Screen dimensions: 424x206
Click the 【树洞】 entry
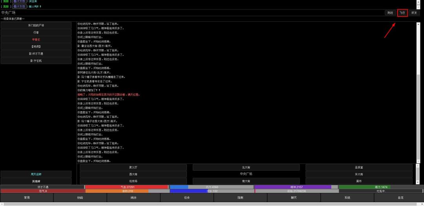point(36,46)
